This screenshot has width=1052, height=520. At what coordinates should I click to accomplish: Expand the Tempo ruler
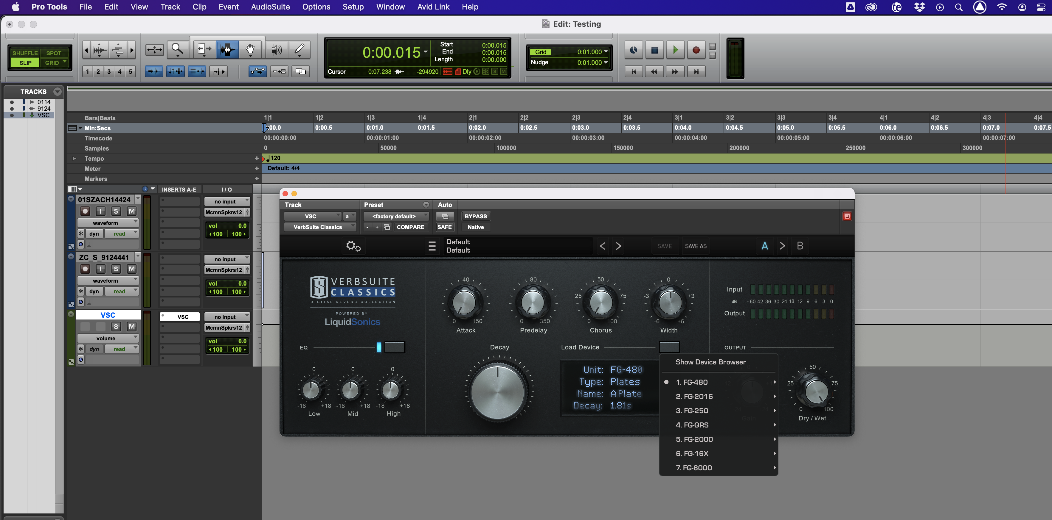(74, 159)
